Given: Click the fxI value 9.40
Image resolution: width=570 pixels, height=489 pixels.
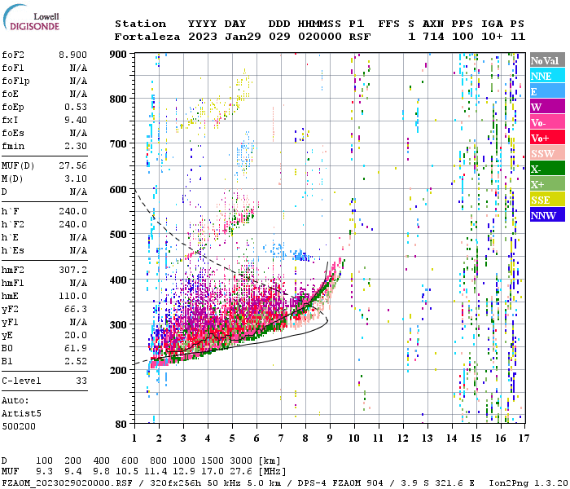Looking at the screenshot, I should 76,120.
